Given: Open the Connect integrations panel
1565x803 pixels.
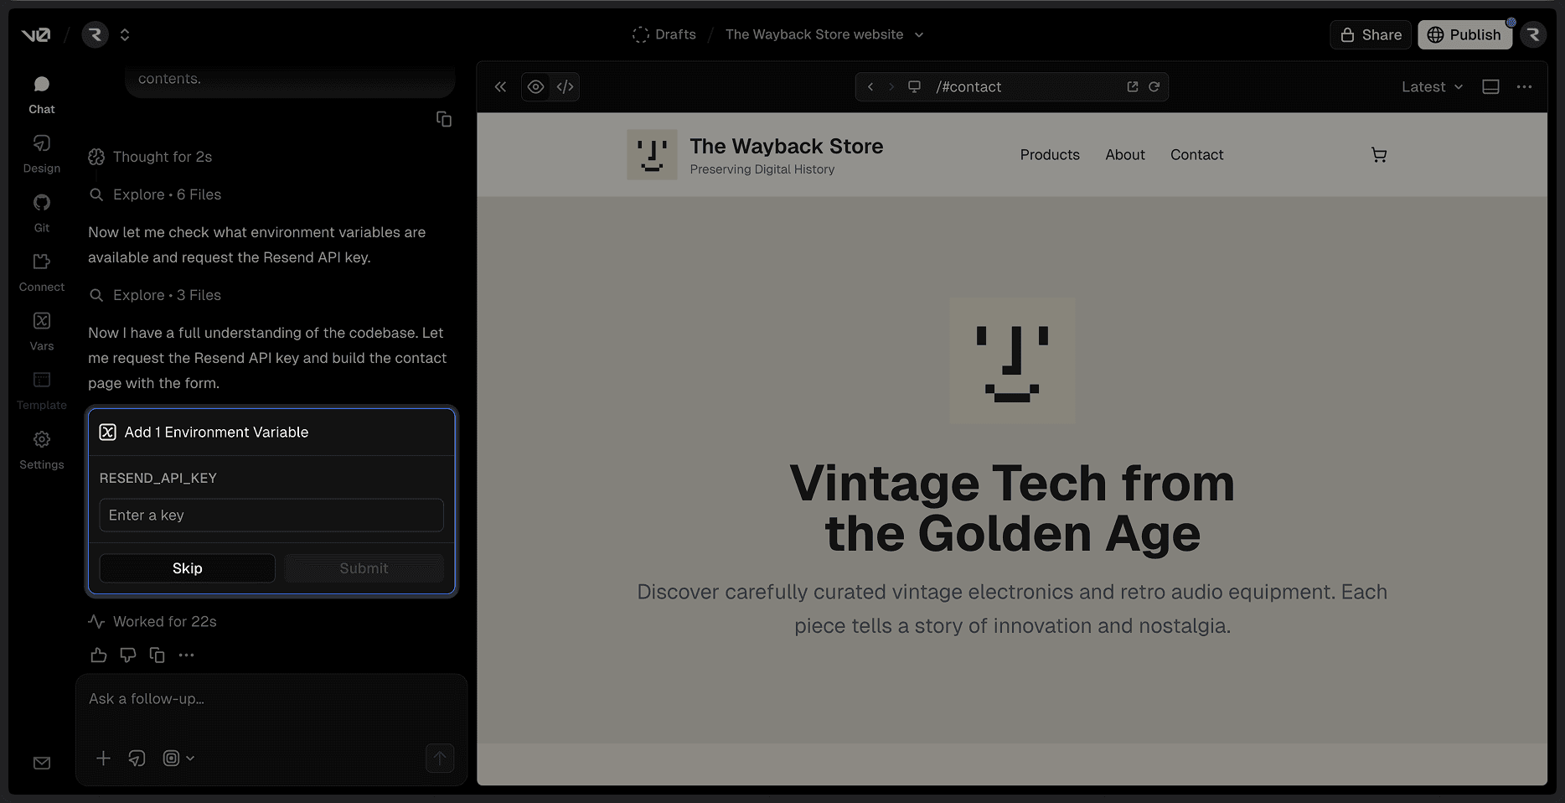Looking at the screenshot, I should pyautogui.click(x=41, y=272).
